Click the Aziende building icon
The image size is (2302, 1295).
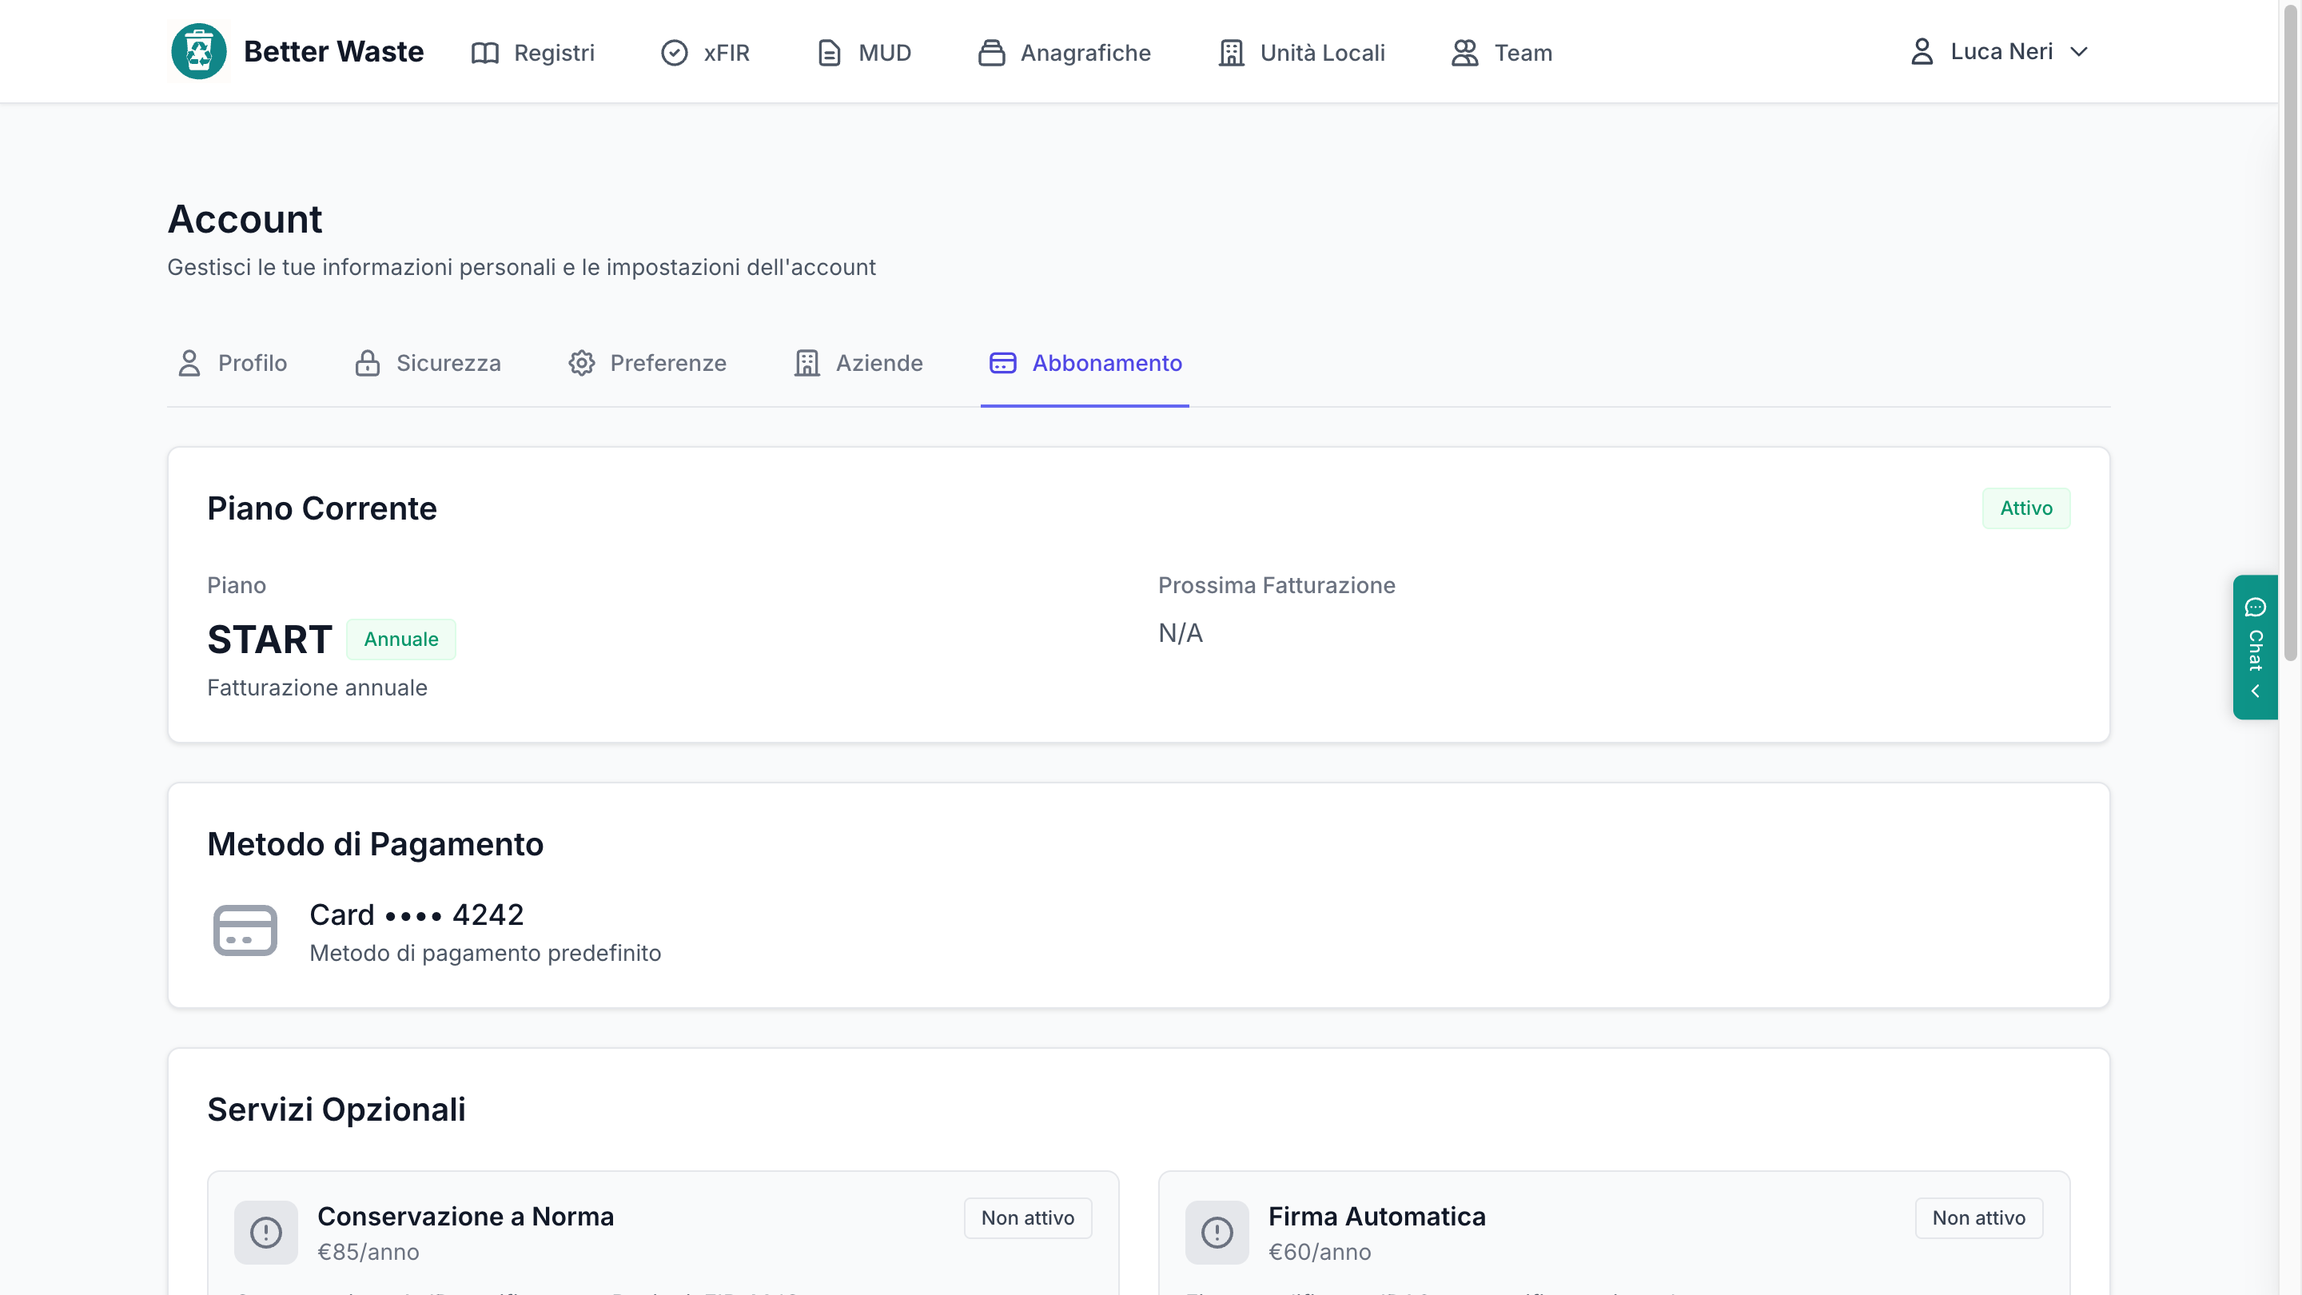point(807,363)
